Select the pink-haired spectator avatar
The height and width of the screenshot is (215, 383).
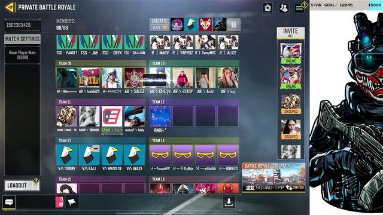[x=177, y=24]
